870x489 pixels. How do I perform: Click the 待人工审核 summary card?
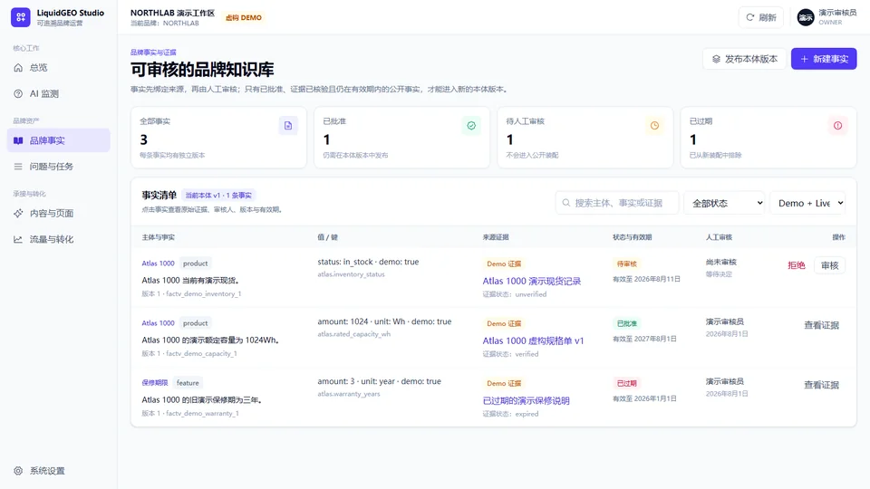point(585,138)
